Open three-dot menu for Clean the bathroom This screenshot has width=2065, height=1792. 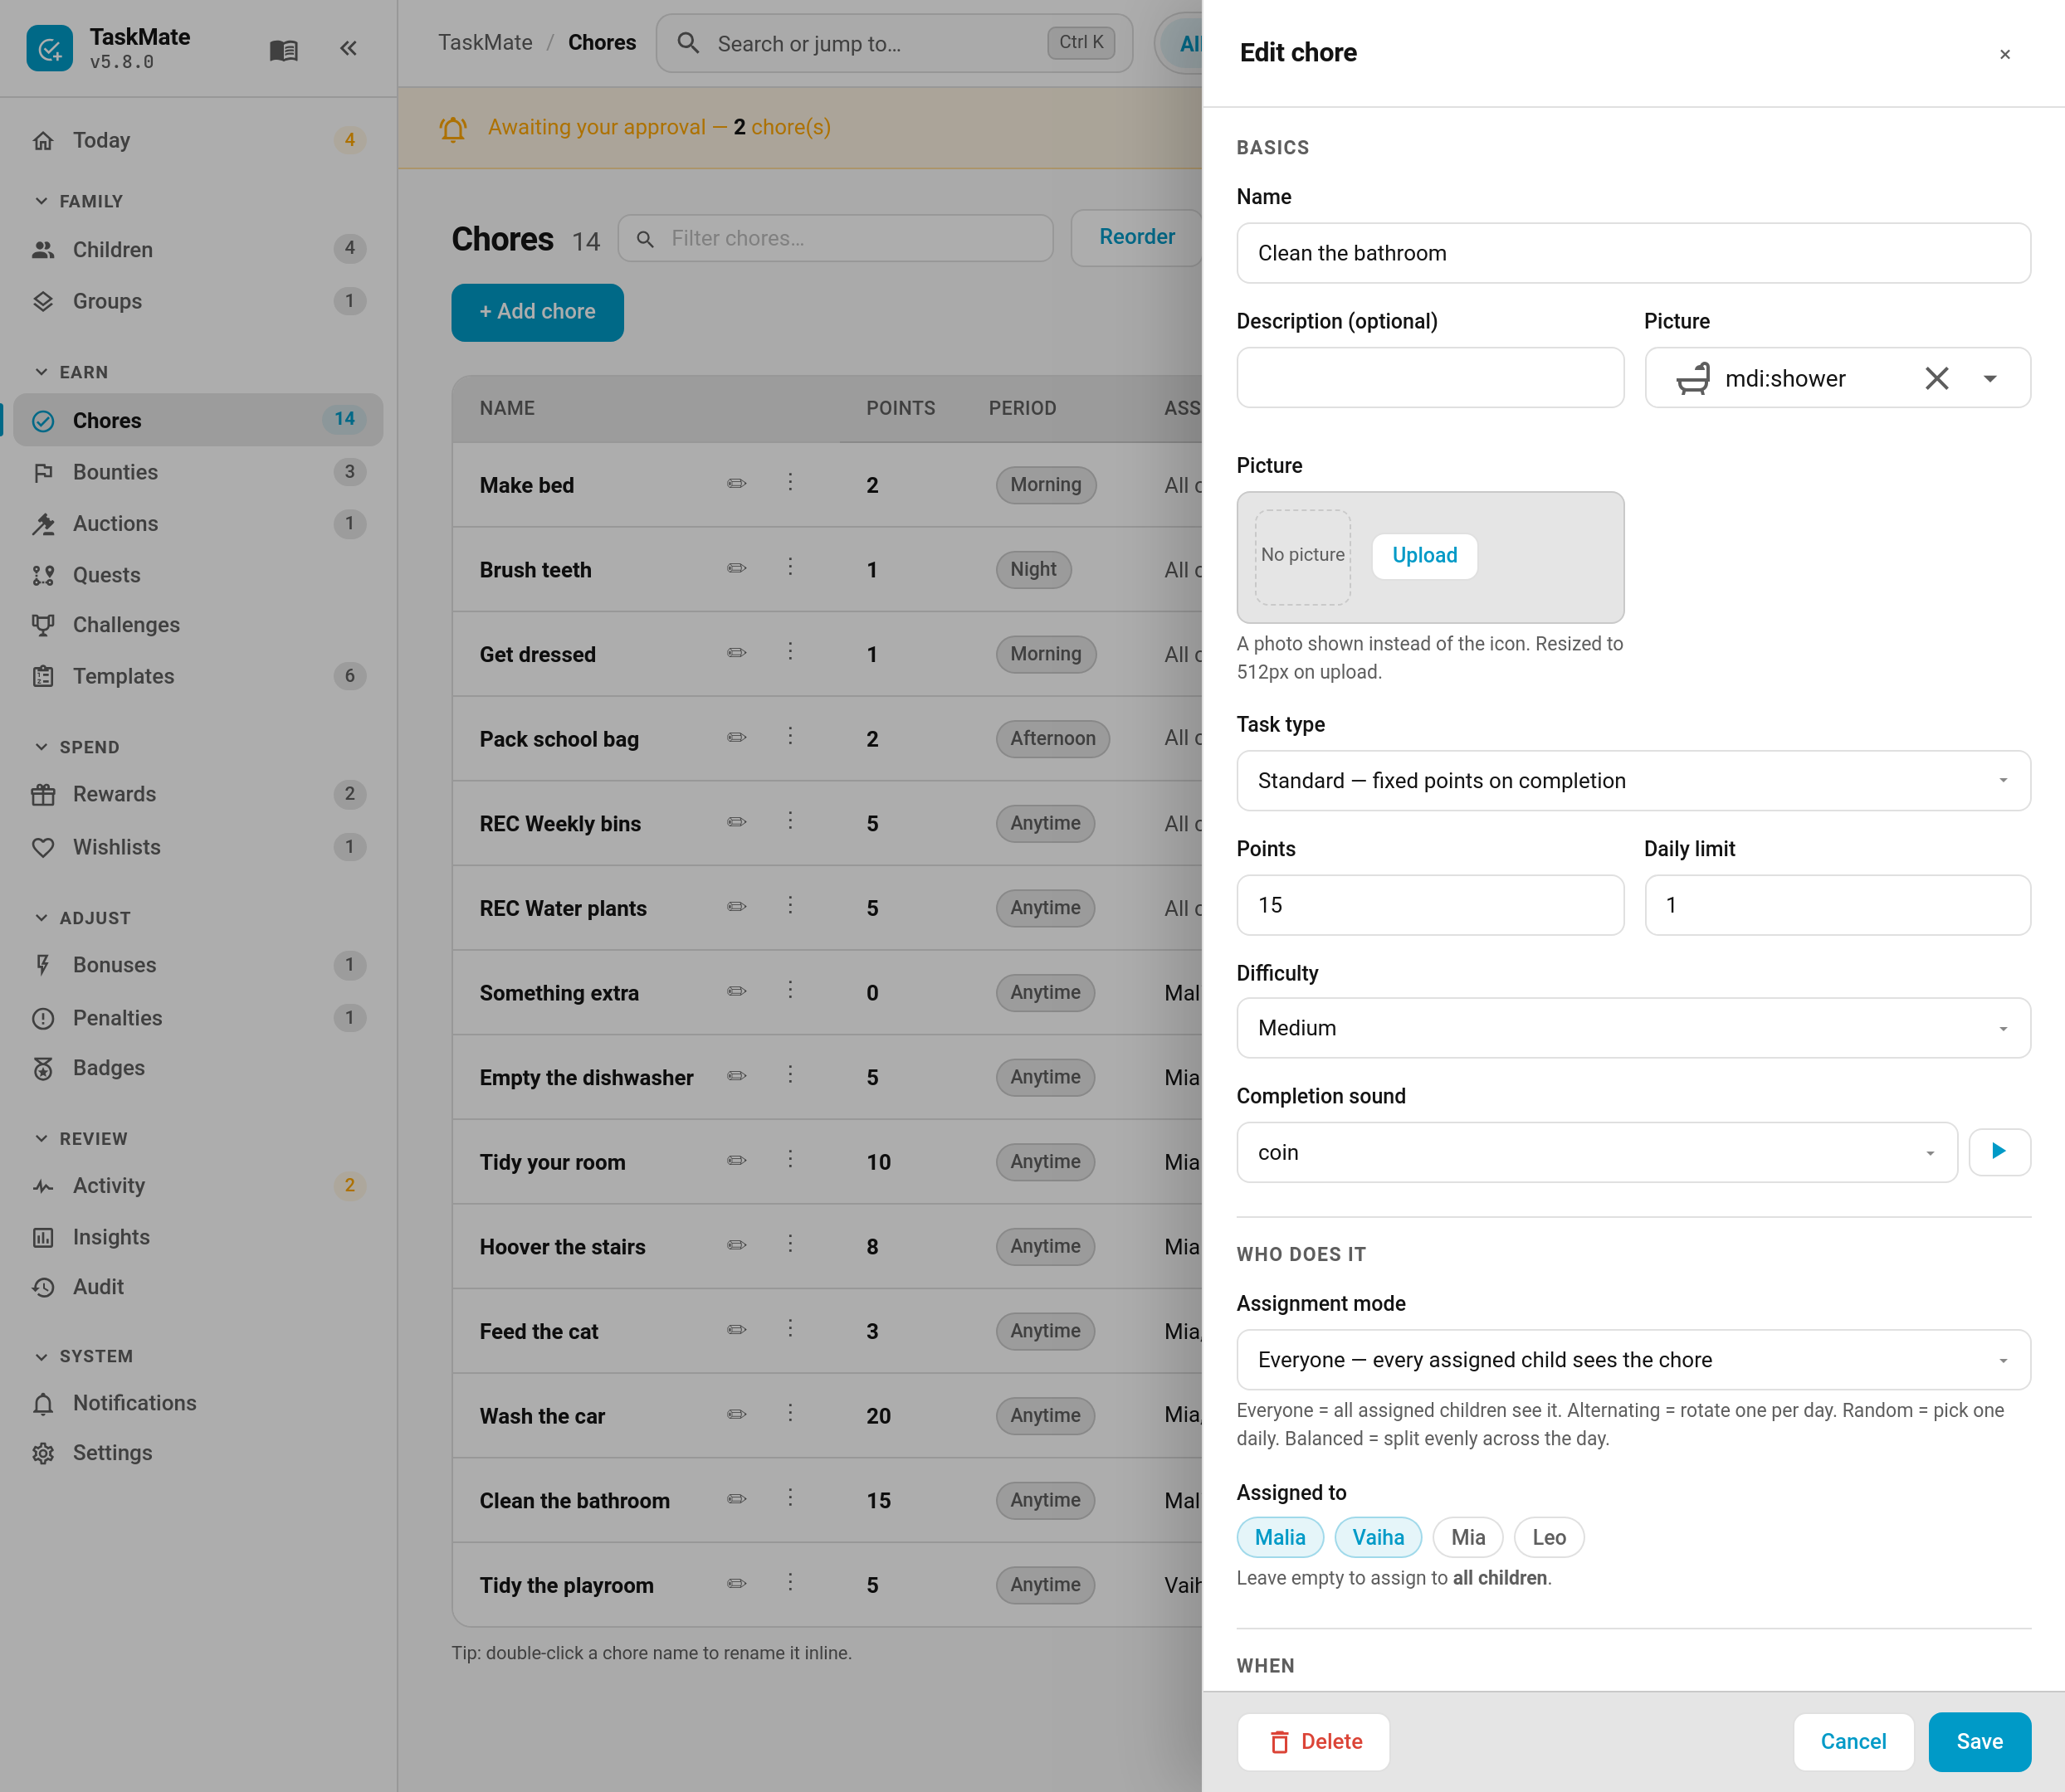tap(790, 1498)
